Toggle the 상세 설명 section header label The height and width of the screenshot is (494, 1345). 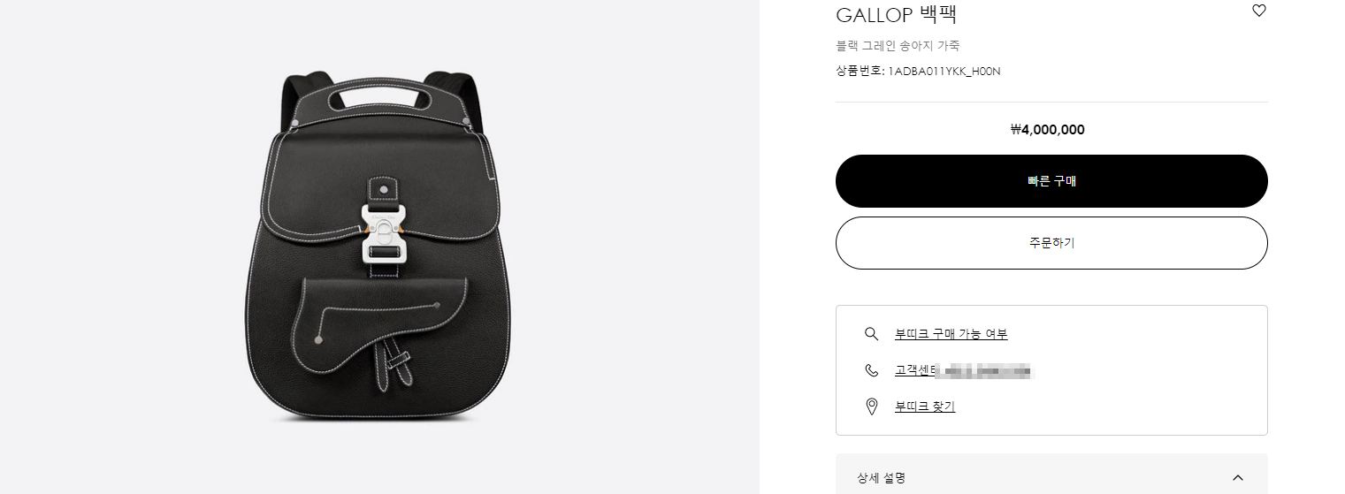tap(881, 478)
